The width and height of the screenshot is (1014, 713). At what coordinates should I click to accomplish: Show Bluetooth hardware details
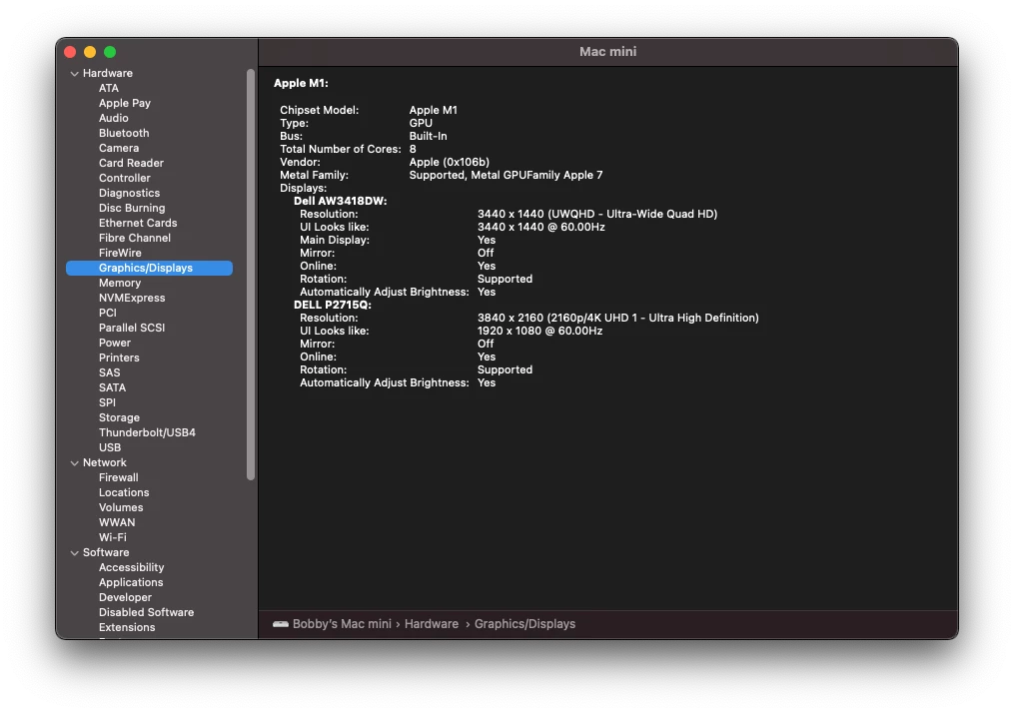pos(124,133)
